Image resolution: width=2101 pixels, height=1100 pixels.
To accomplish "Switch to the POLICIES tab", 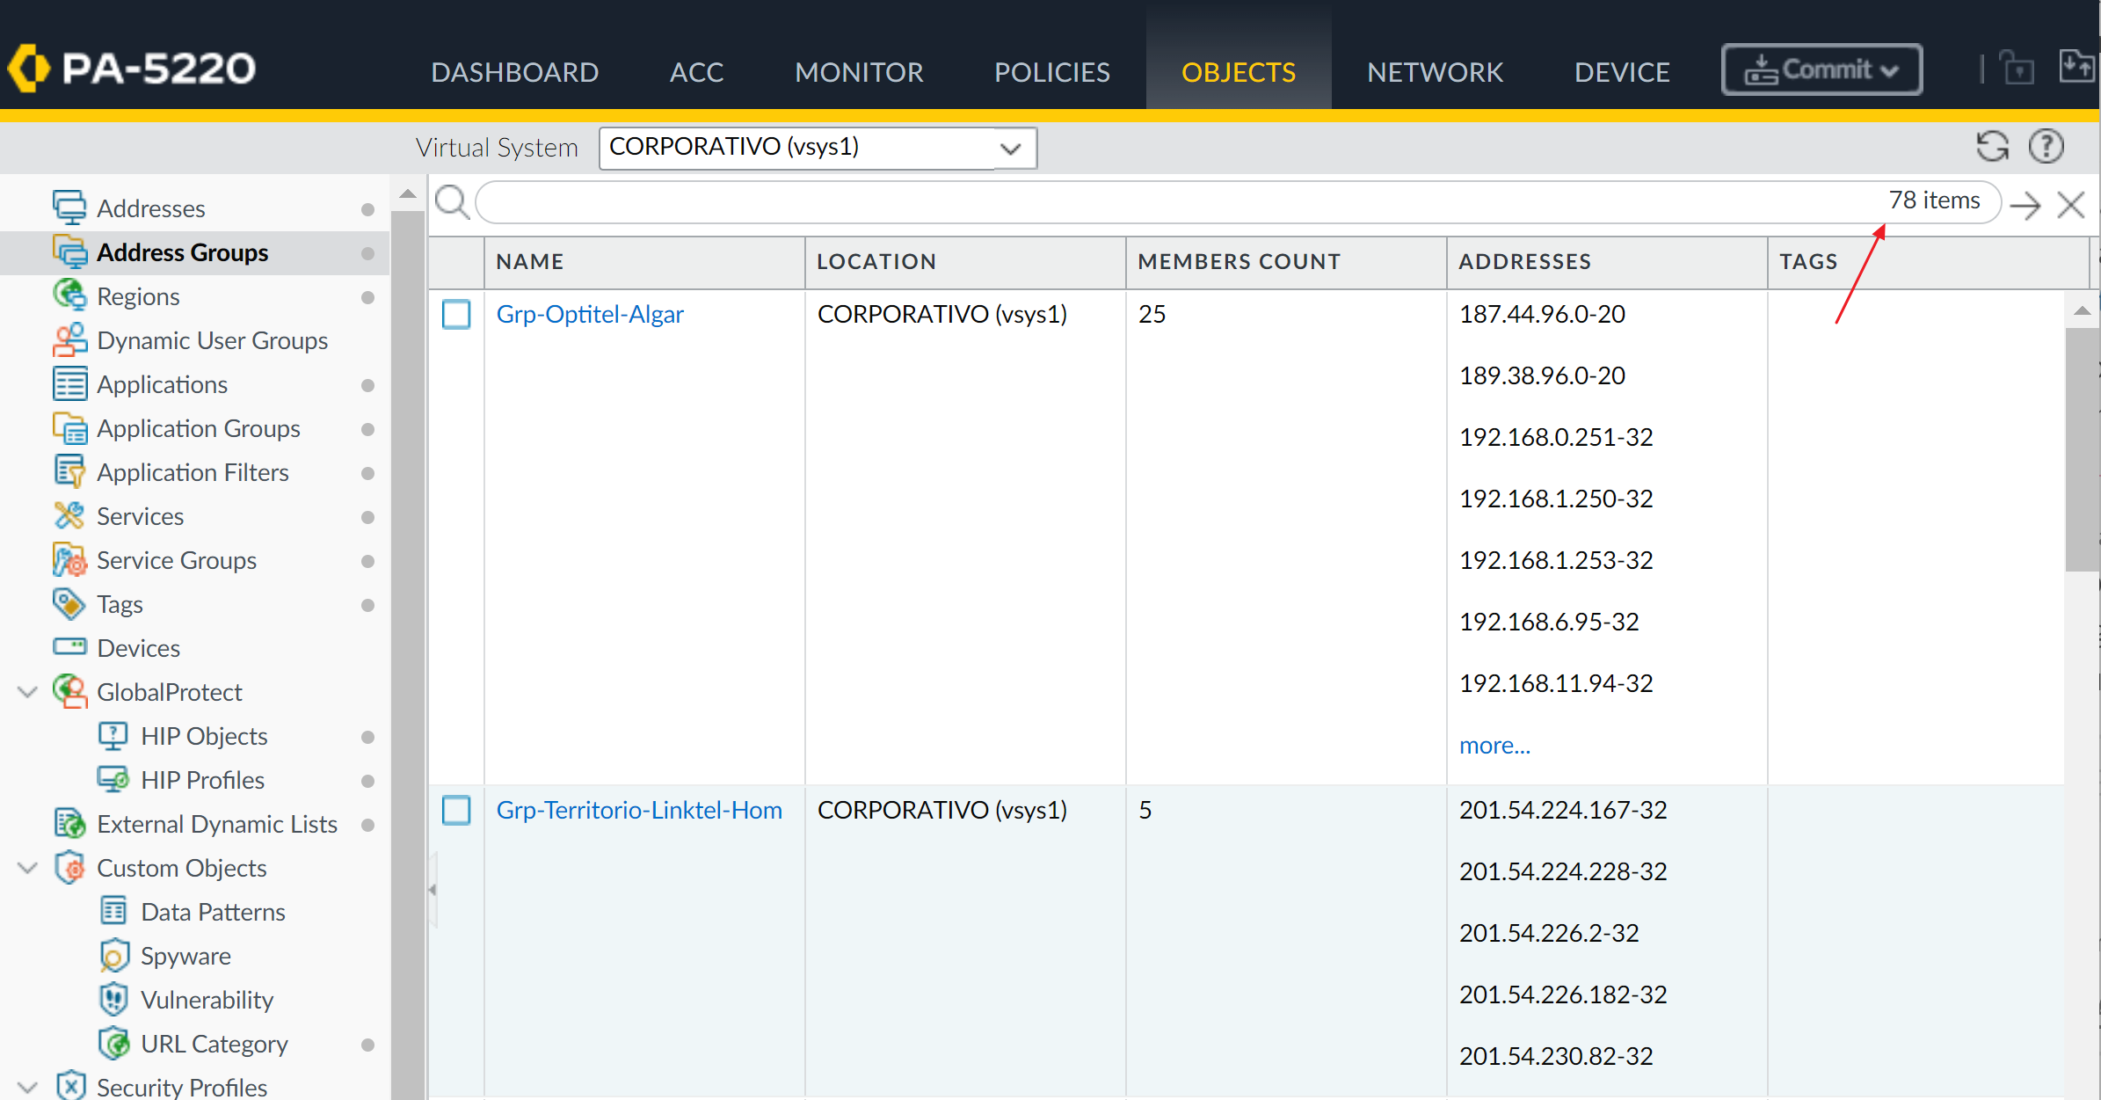I will (1051, 71).
